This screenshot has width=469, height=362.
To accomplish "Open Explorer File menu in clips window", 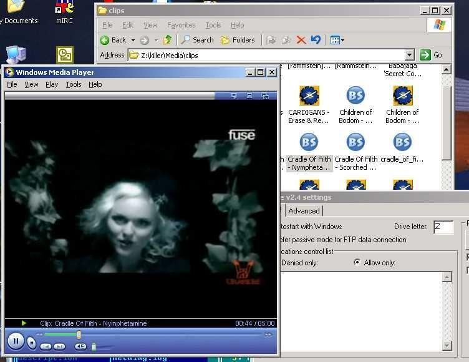I will coord(107,25).
